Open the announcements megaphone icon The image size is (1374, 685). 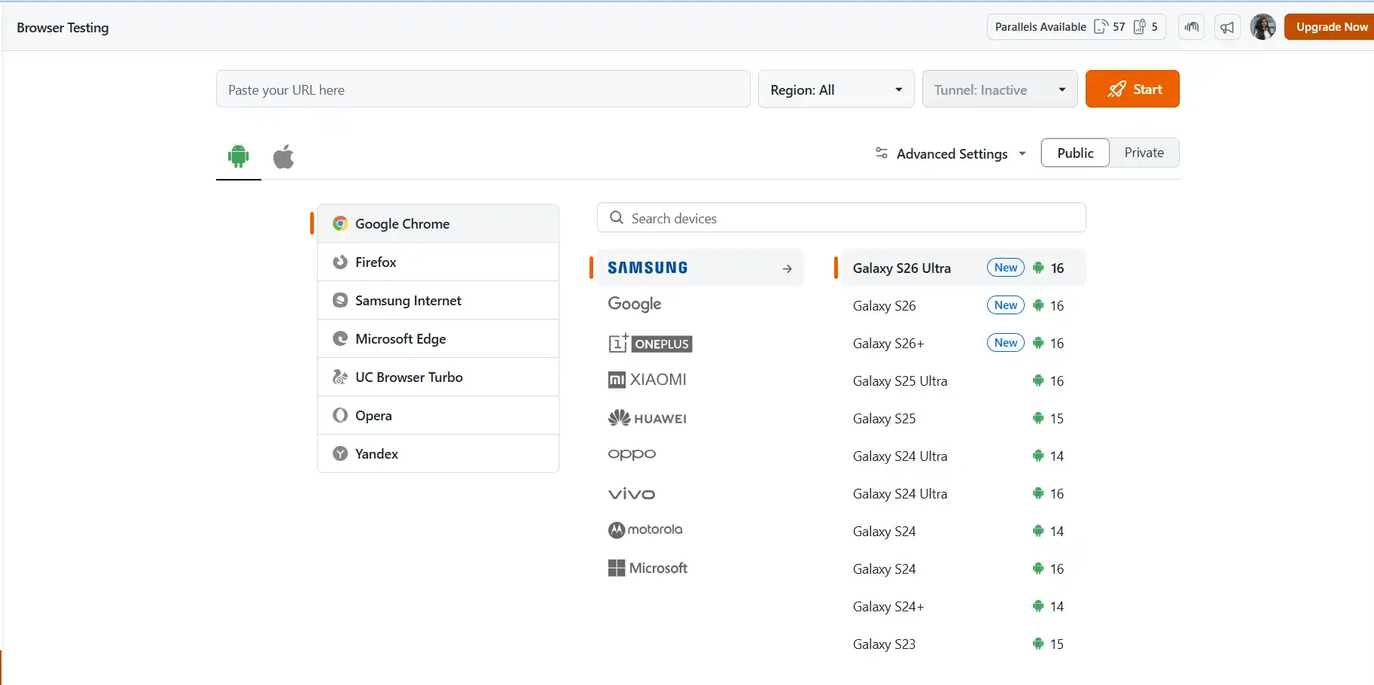pyautogui.click(x=1227, y=27)
